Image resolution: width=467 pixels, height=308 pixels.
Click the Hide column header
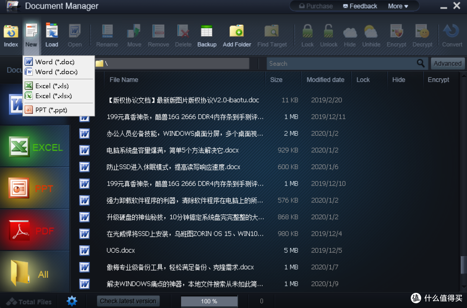pos(399,80)
